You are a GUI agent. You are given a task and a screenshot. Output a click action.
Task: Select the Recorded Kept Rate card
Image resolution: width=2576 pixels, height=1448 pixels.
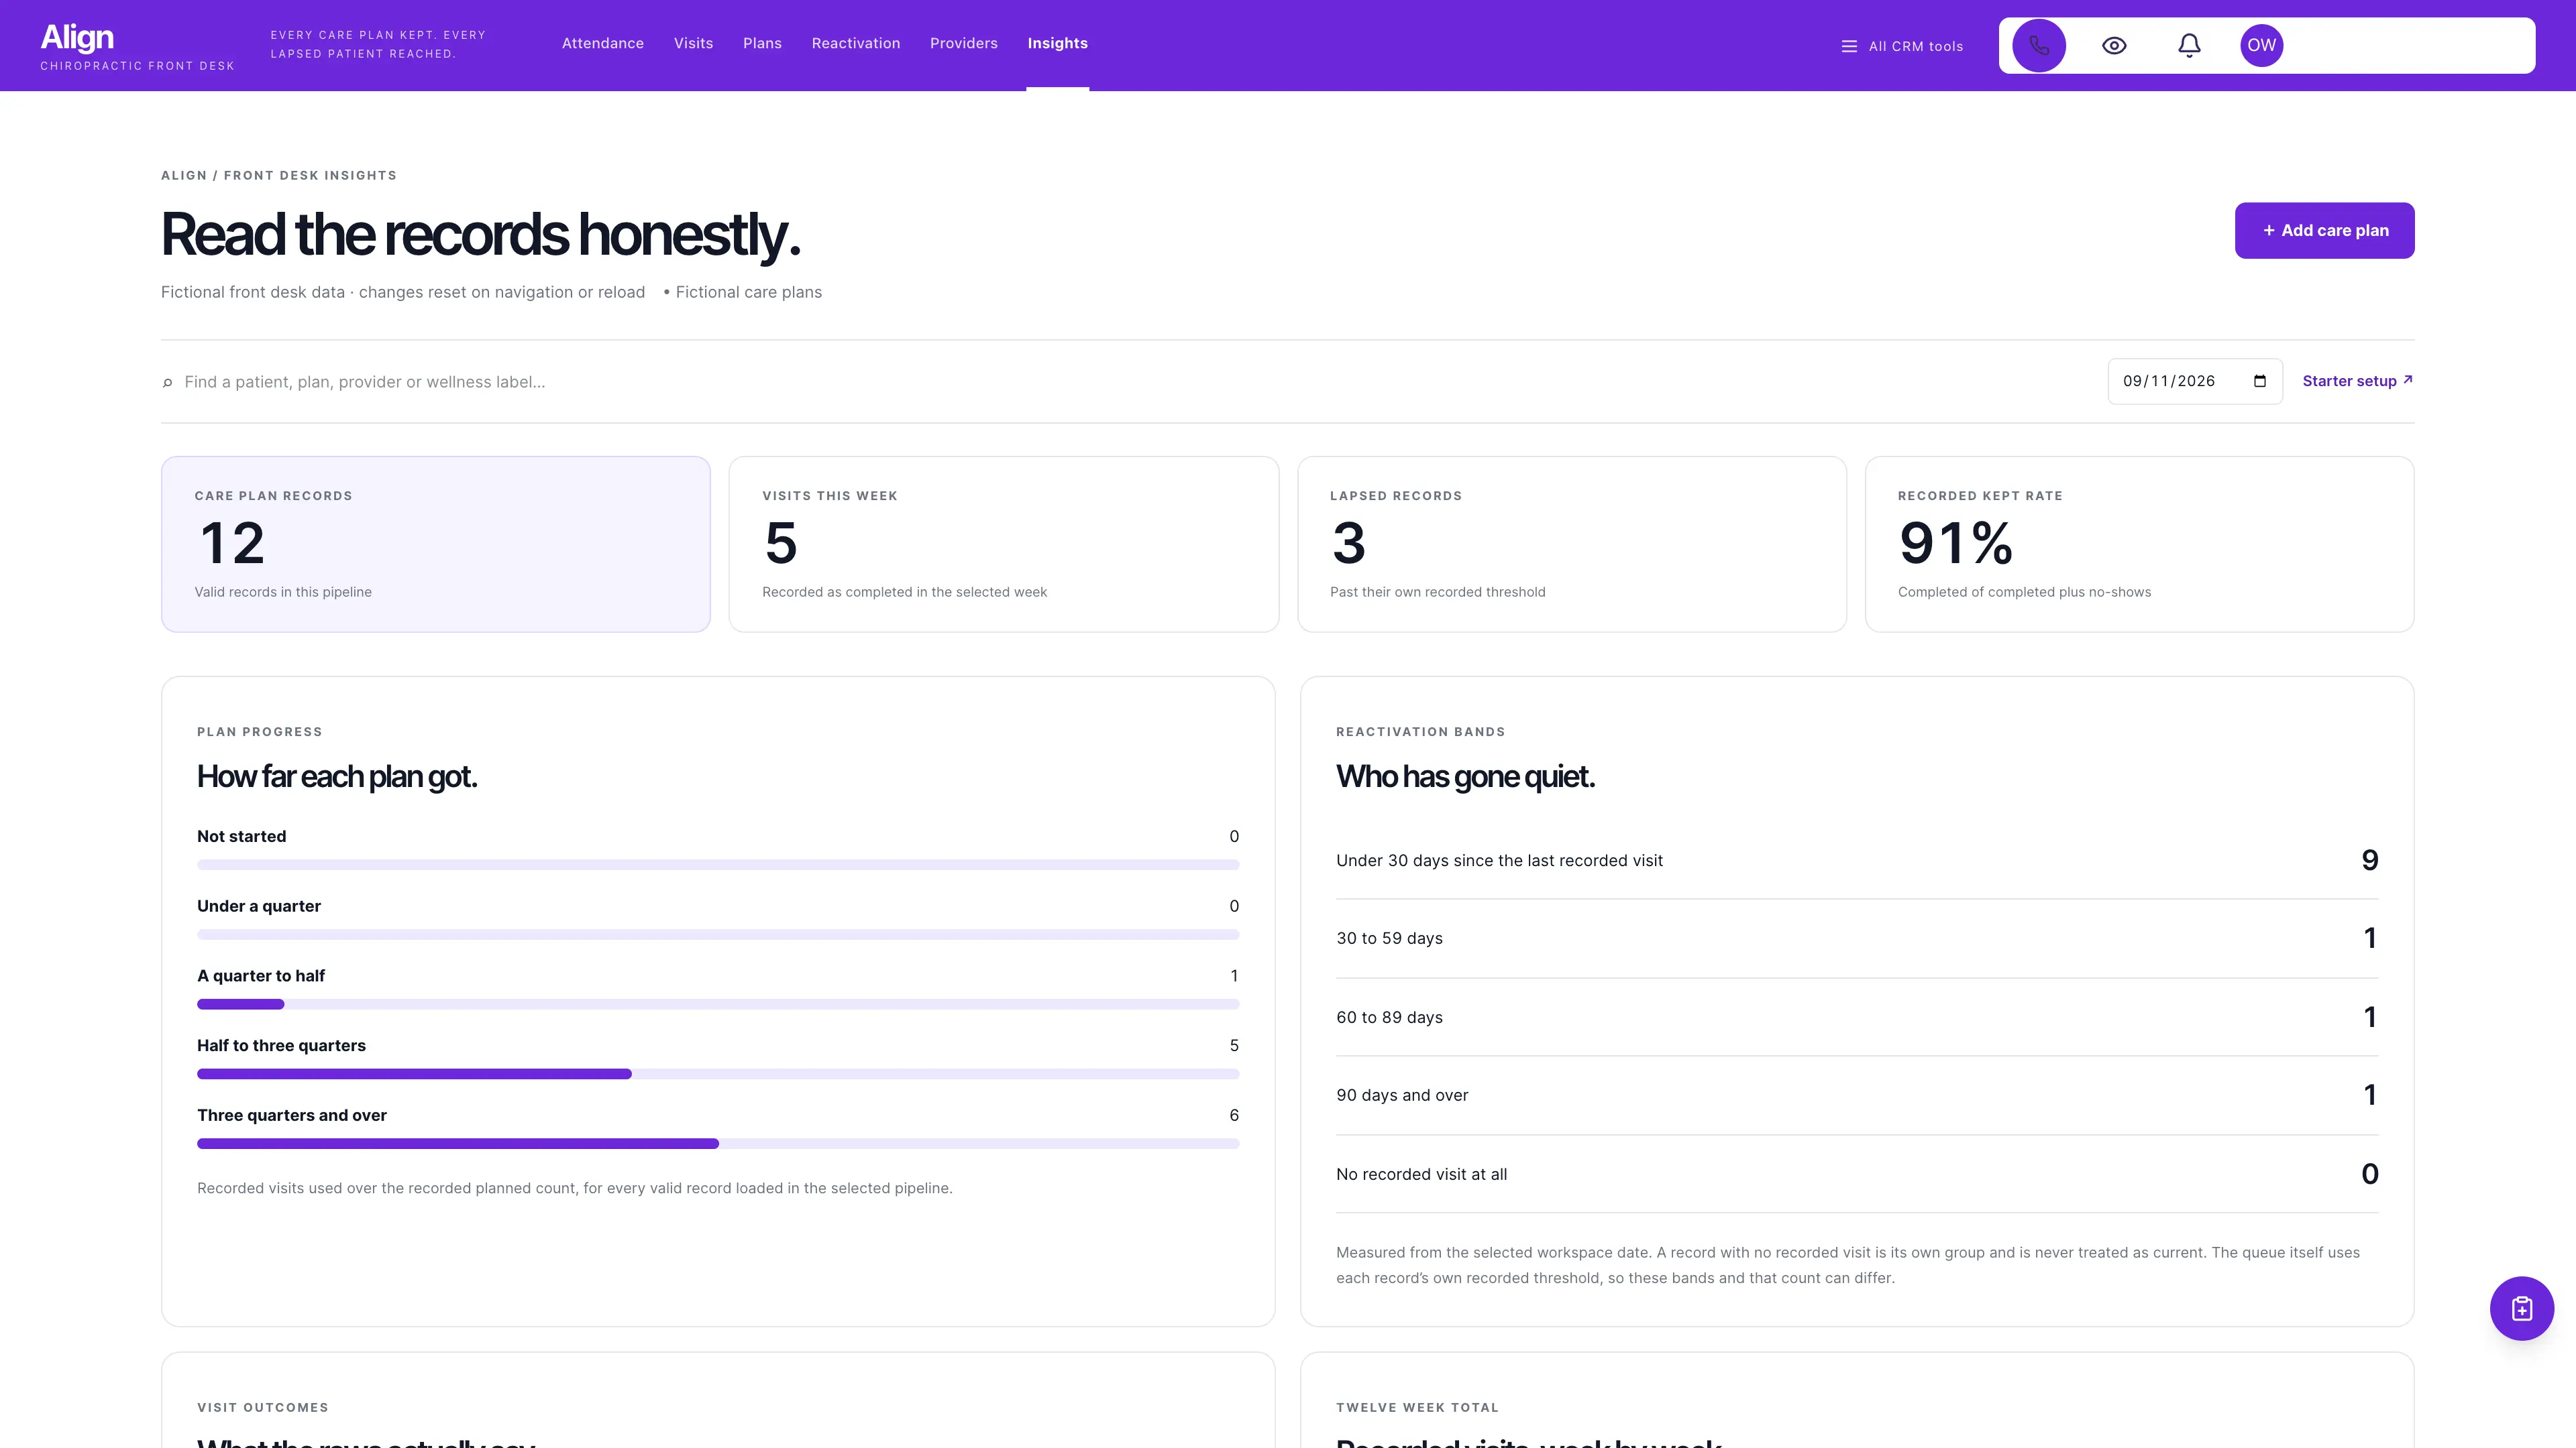[2139, 544]
